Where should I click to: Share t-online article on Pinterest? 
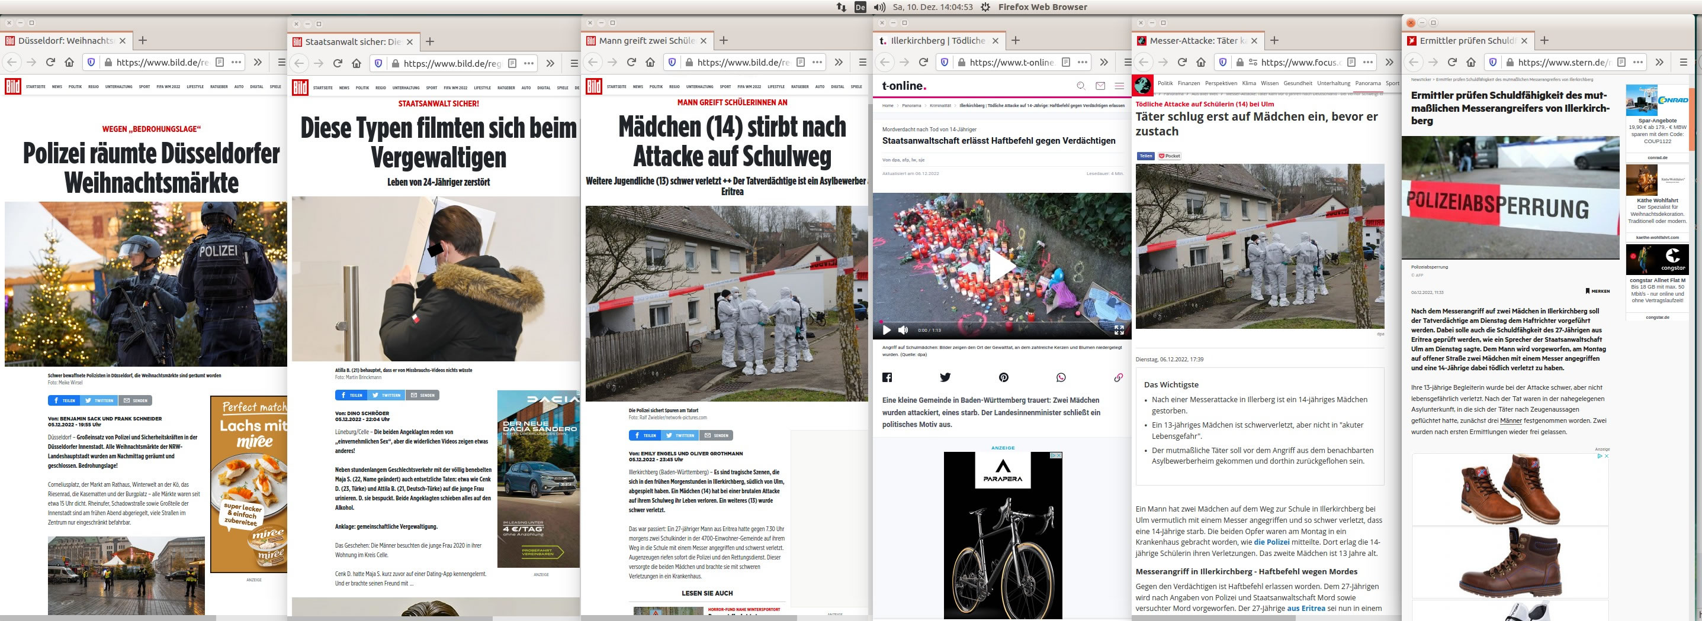pos(1004,377)
